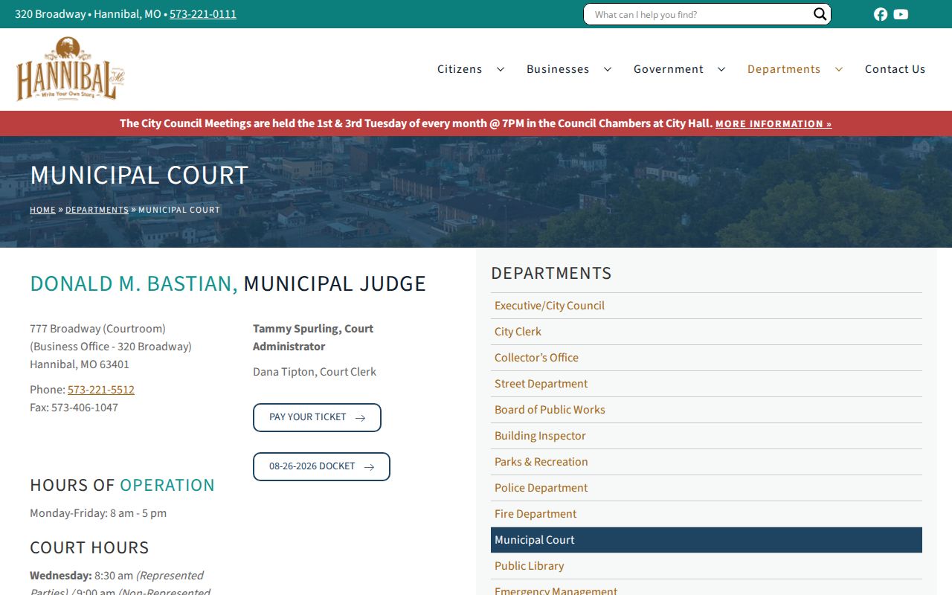
Task: Click the 'Monday-Friday: 8 am - 5 pm' text
Action: point(98,513)
